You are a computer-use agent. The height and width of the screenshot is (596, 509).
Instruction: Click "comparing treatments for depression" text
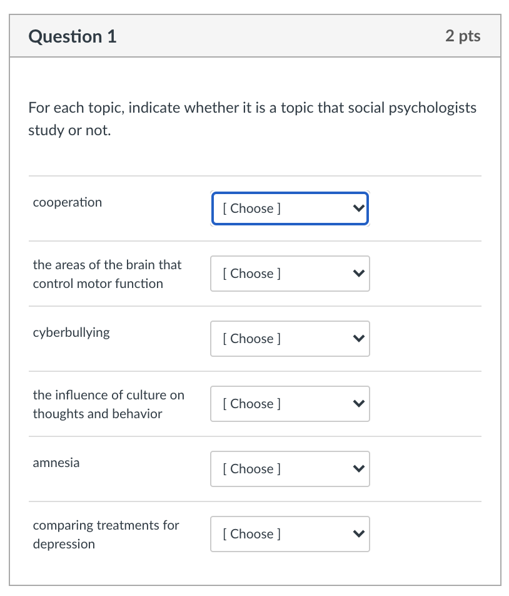pos(106,535)
